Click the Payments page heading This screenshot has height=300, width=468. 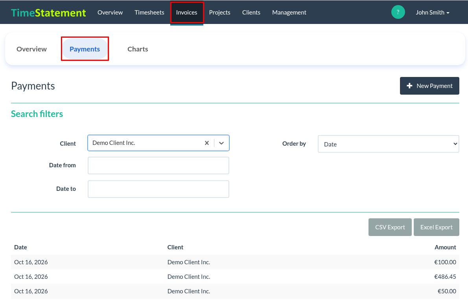(x=33, y=86)
